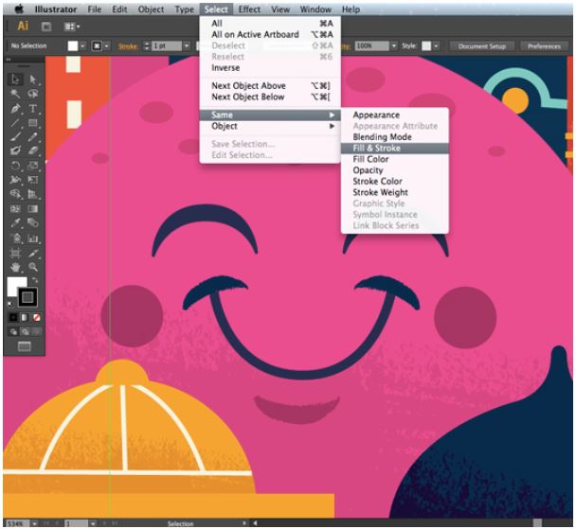This screenshot has height=529, width=576.
Task: Select the Width/Warp tool
Action: (15, 180)
